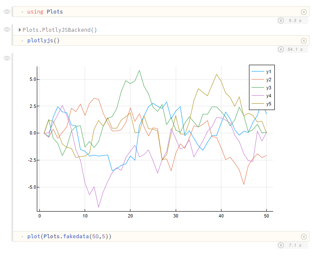This screenshot has width=318, height=256.
Task: Toggle code visibility for plot cell
Action: tap(7, 58)
